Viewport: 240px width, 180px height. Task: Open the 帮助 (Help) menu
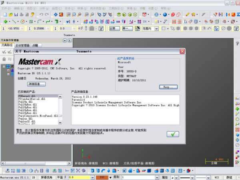click(x=166, y=8)
